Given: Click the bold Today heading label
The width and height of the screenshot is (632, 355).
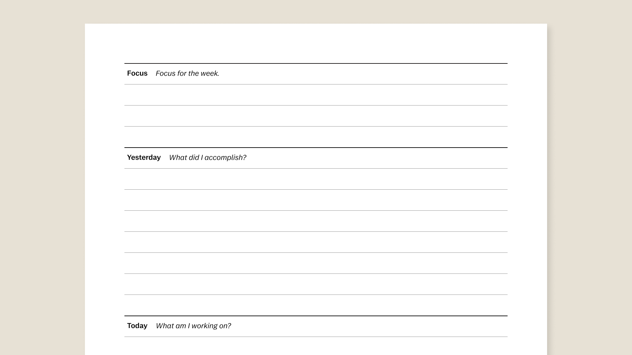Looking at the screenshot, I should click(137, 326).
